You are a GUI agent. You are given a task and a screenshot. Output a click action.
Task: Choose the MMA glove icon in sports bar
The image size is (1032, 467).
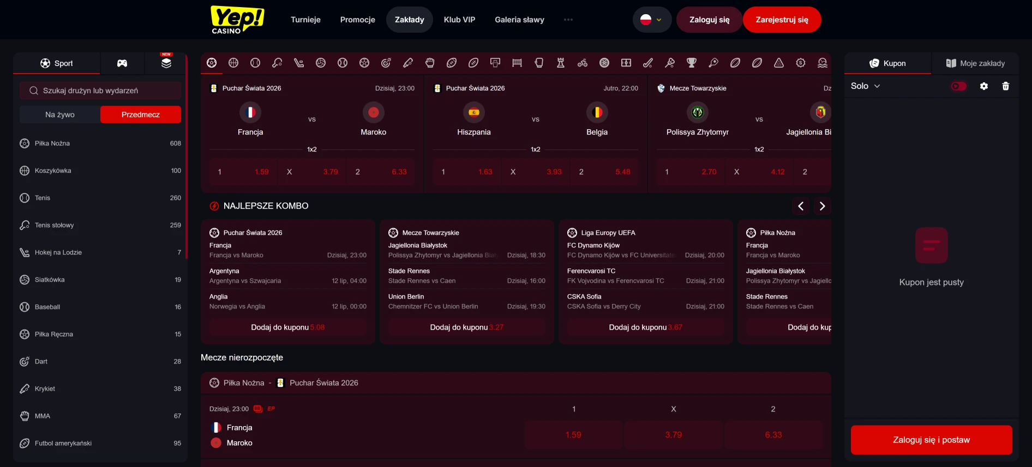[x=430, y=63]
